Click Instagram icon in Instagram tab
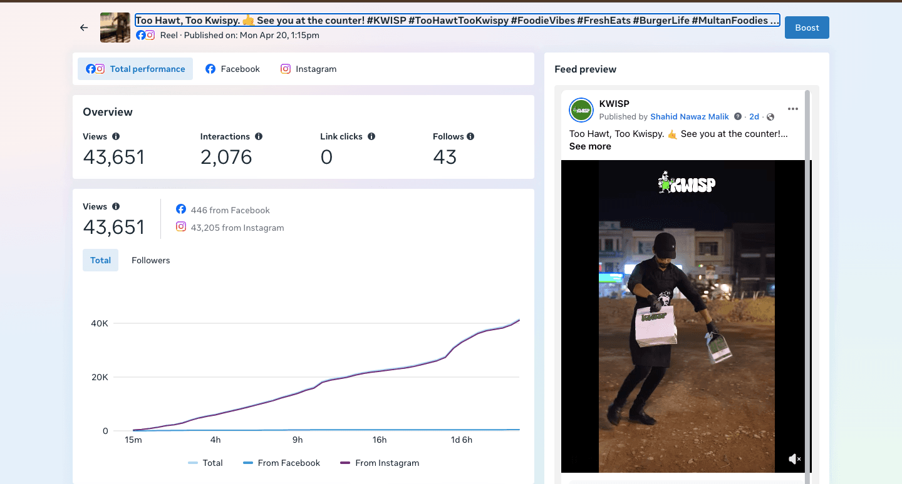902x484 pixels. pyautogui.click(x=286, y=69)
